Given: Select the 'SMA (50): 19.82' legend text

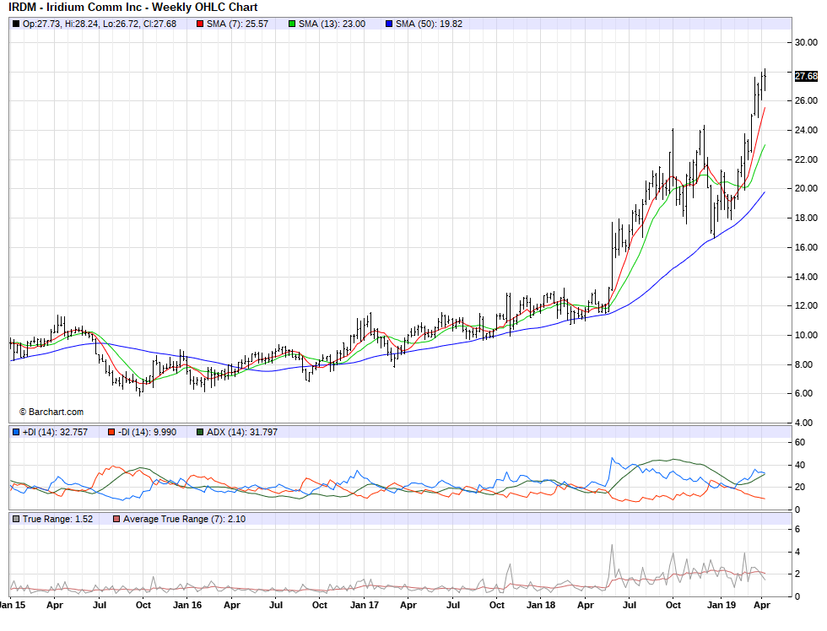Looking at the screenshot, I should [430, 24].
